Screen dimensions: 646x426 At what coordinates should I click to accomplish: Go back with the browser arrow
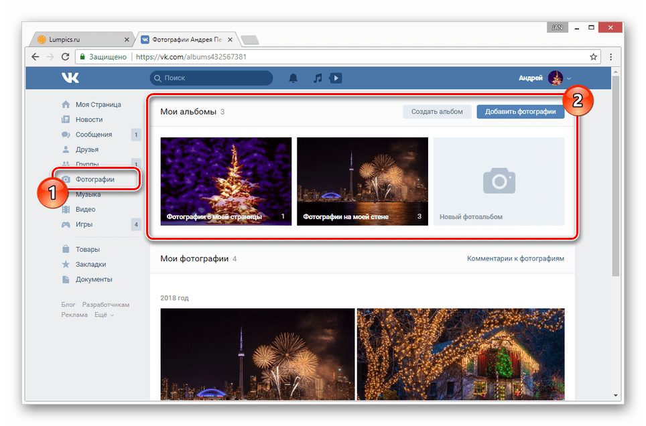[x=36, y=57]
